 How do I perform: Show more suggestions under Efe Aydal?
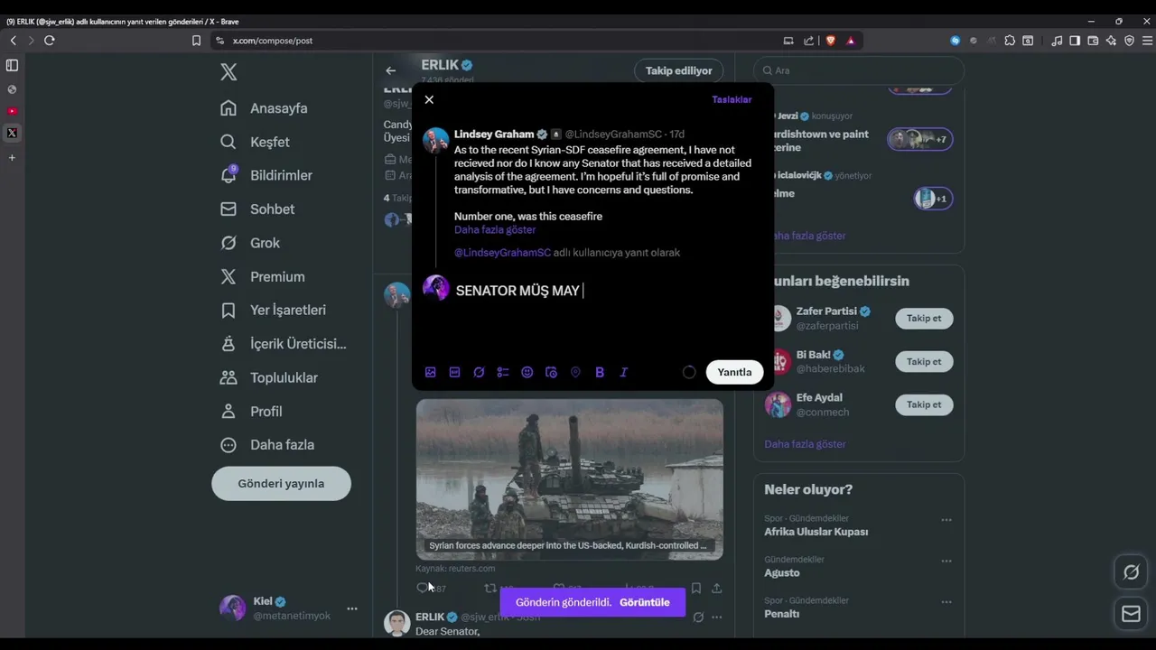pos(805,444)
